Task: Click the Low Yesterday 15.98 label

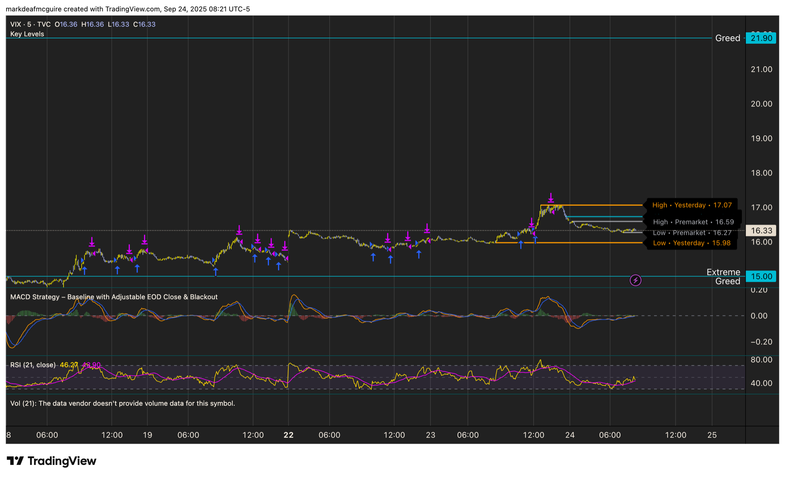Action: tap(692, 243)
